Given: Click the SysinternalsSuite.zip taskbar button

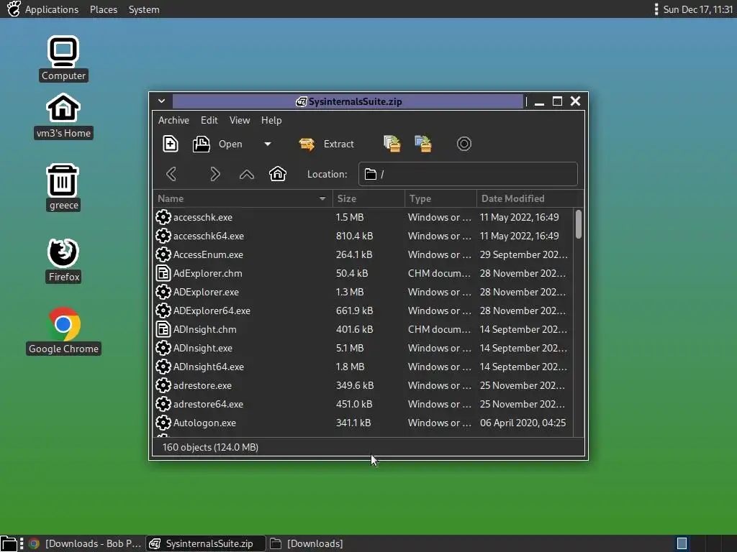Looking at the screenshot, I should click(205, 543).
